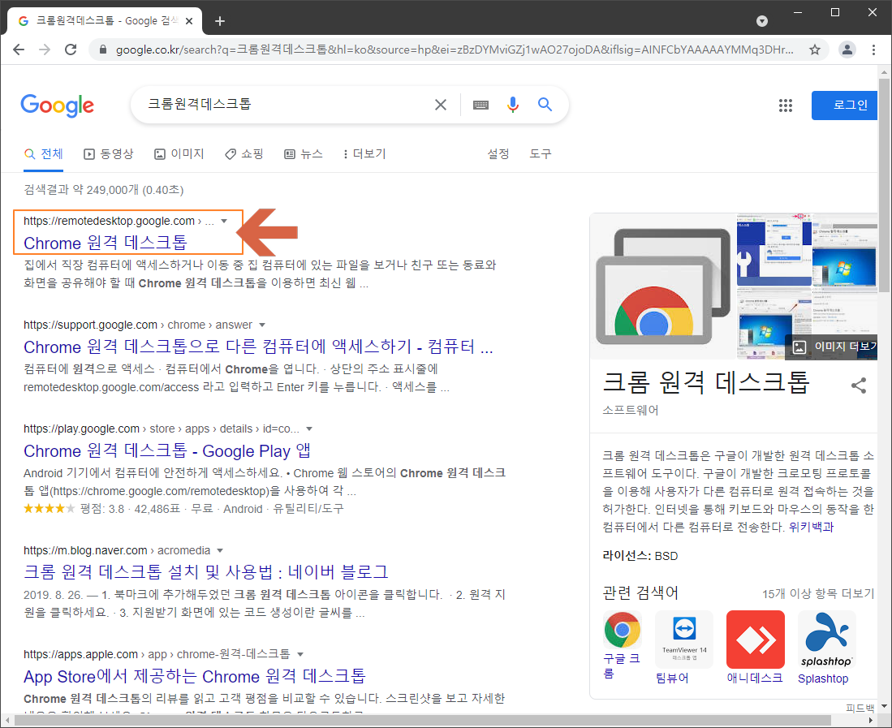This screenshot has height=728, width=892.
Task: Go back using the browser back arrow
Action: pyautogui.click(x=19, y=50)
